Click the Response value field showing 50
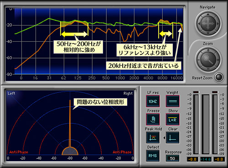The width and height of the screenshot is (228, 168). [x=172, y=158]
